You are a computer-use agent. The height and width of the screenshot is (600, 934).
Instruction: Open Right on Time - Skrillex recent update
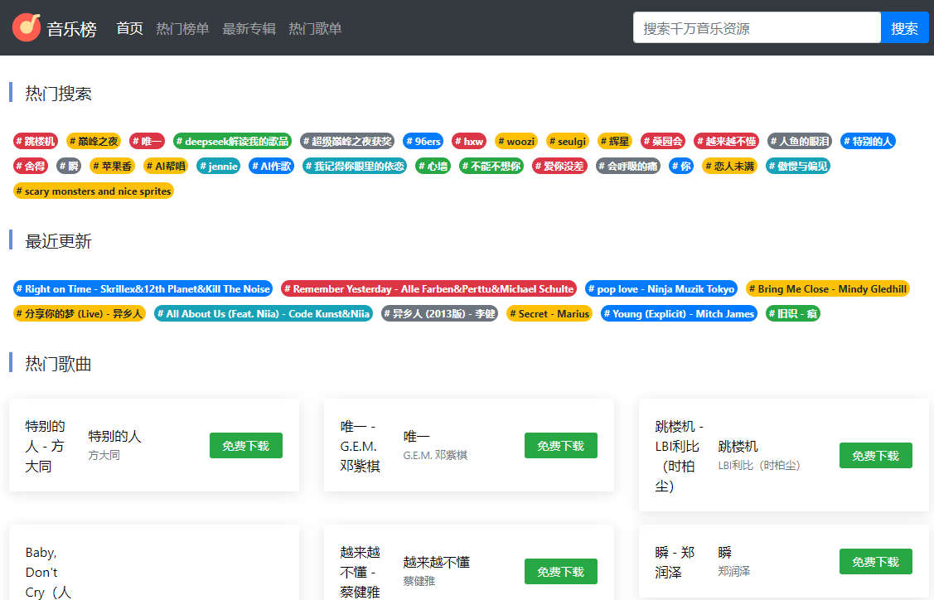[143, 289]
